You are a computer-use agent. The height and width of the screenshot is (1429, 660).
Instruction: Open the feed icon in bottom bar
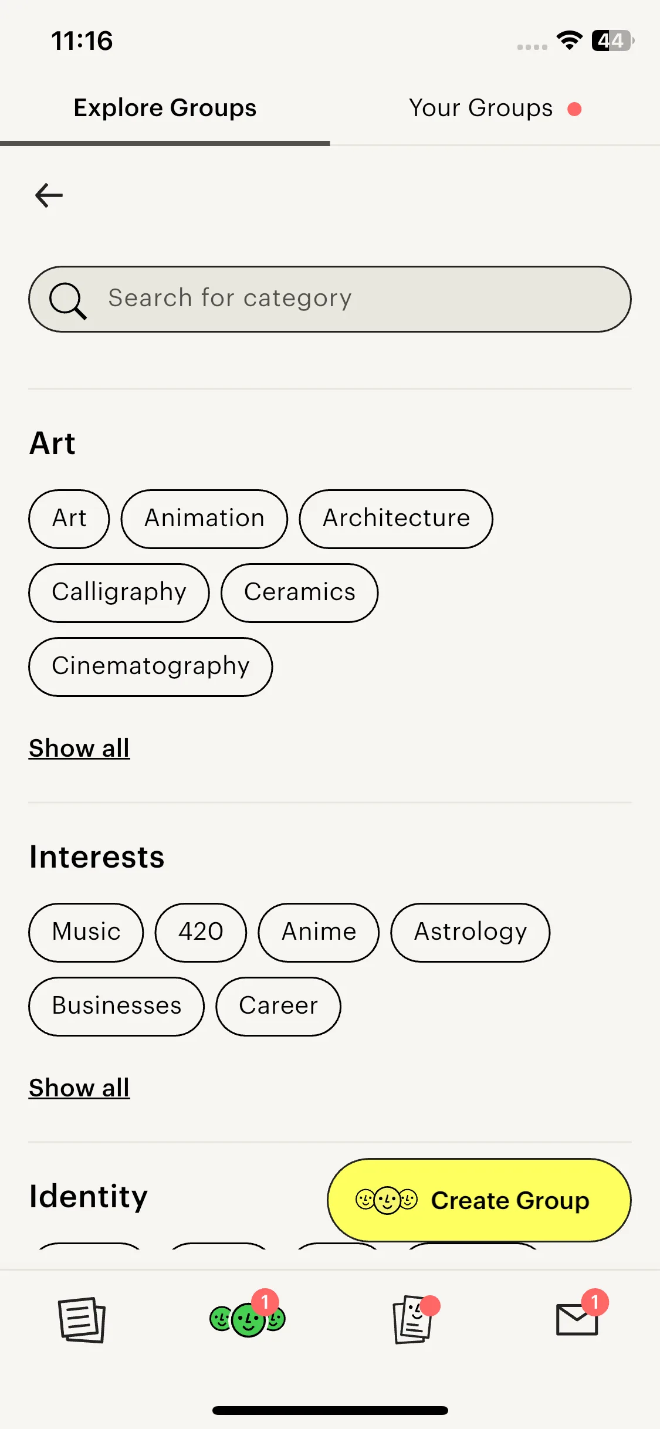coord(82,1320)
